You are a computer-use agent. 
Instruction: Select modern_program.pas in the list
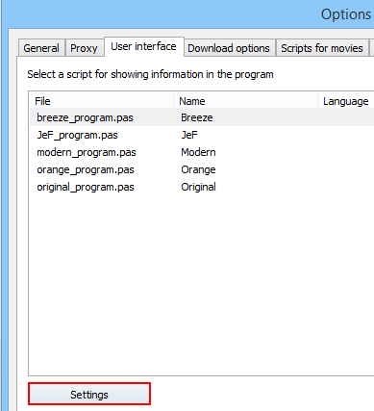click(87, 152)
